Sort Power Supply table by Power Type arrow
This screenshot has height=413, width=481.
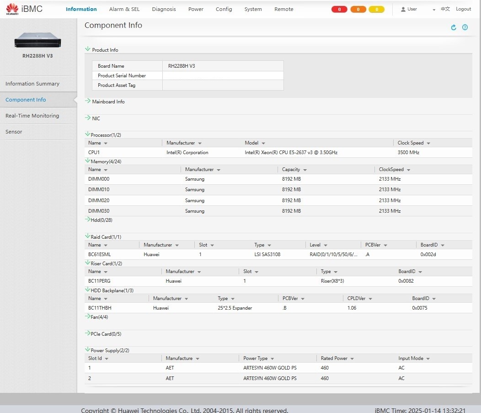point(272,359)
